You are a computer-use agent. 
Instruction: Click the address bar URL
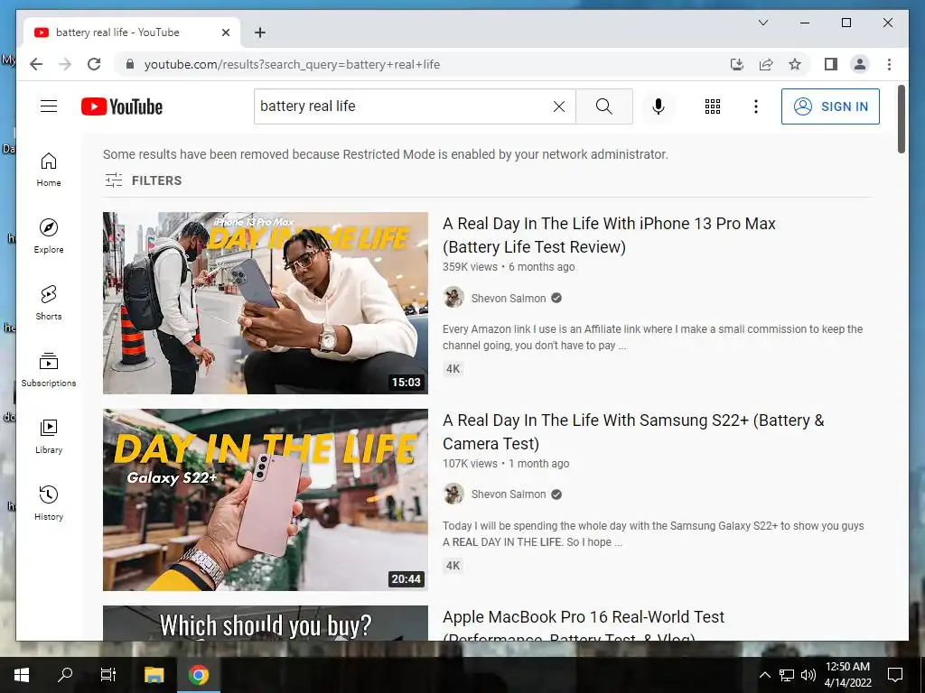(x=292, y=65)
